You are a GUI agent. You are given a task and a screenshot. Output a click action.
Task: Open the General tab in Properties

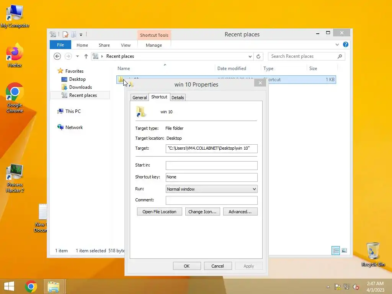point(139,98)
